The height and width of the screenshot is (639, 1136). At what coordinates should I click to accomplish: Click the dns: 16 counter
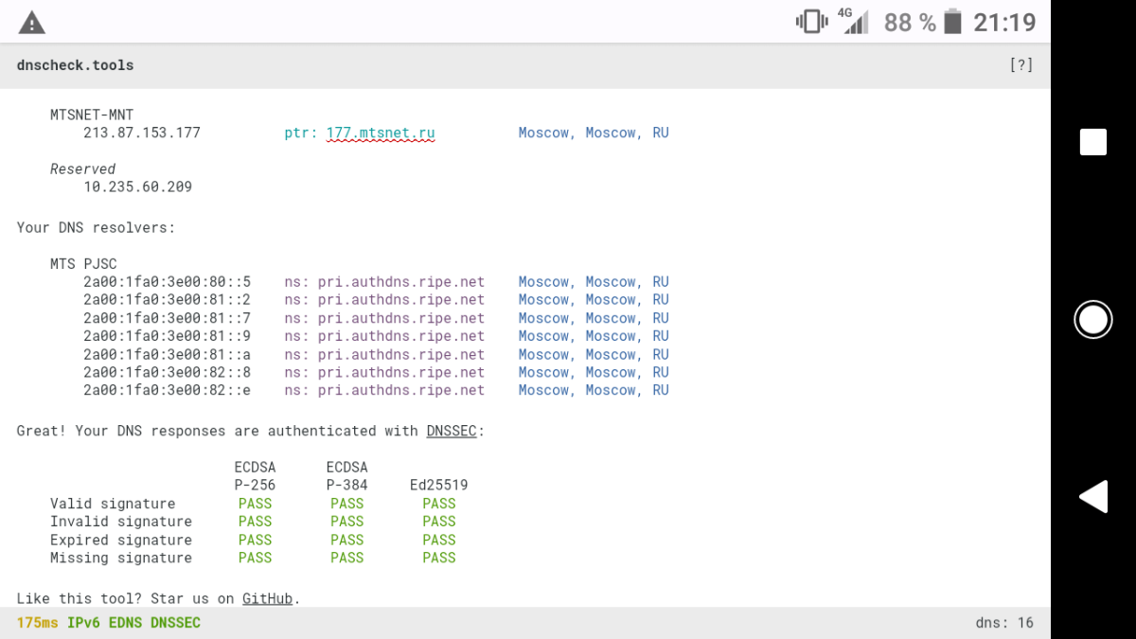pos(1004,623)
